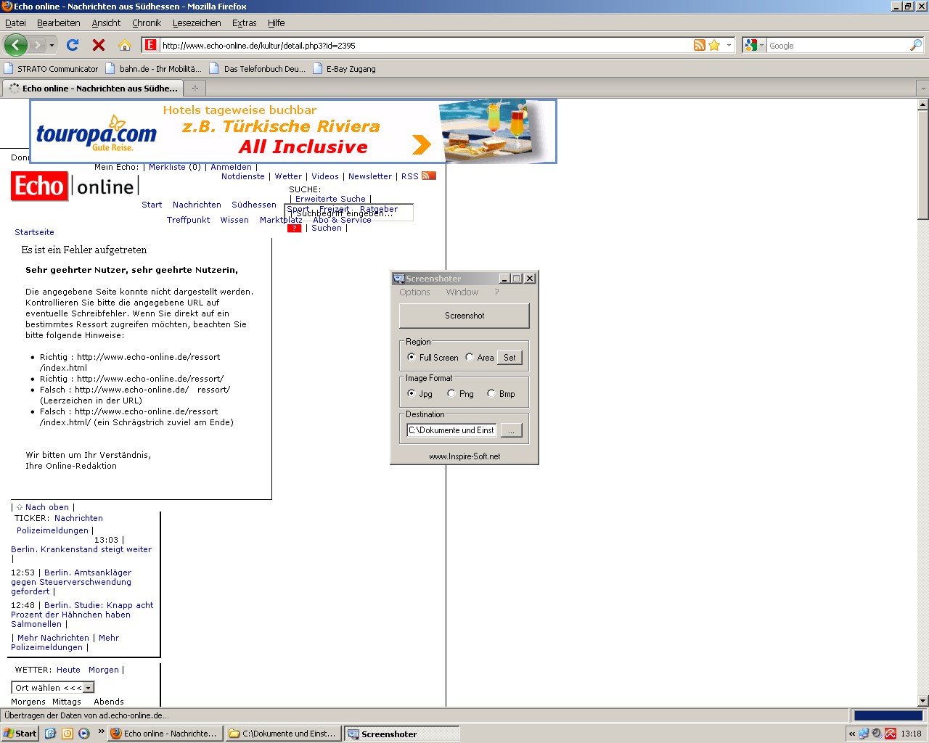Click the network connection tray icon
The width and height of the screenshot is (929, 743).
[x=864, y=734]
